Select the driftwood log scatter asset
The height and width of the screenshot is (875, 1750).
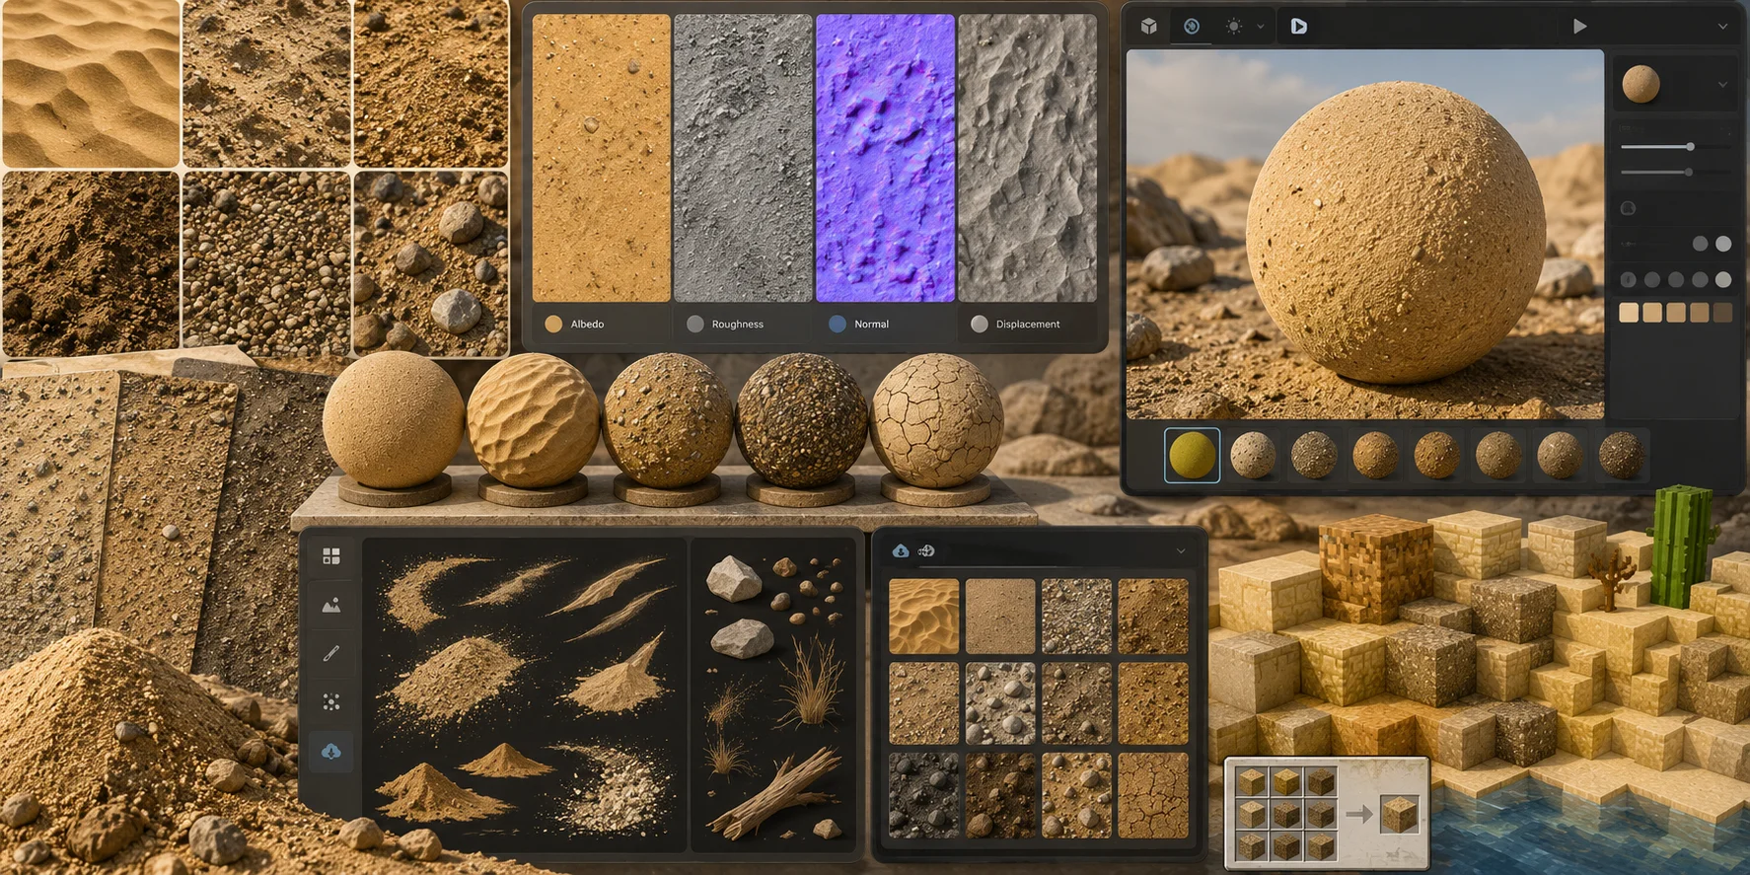[x=775, y=792]
